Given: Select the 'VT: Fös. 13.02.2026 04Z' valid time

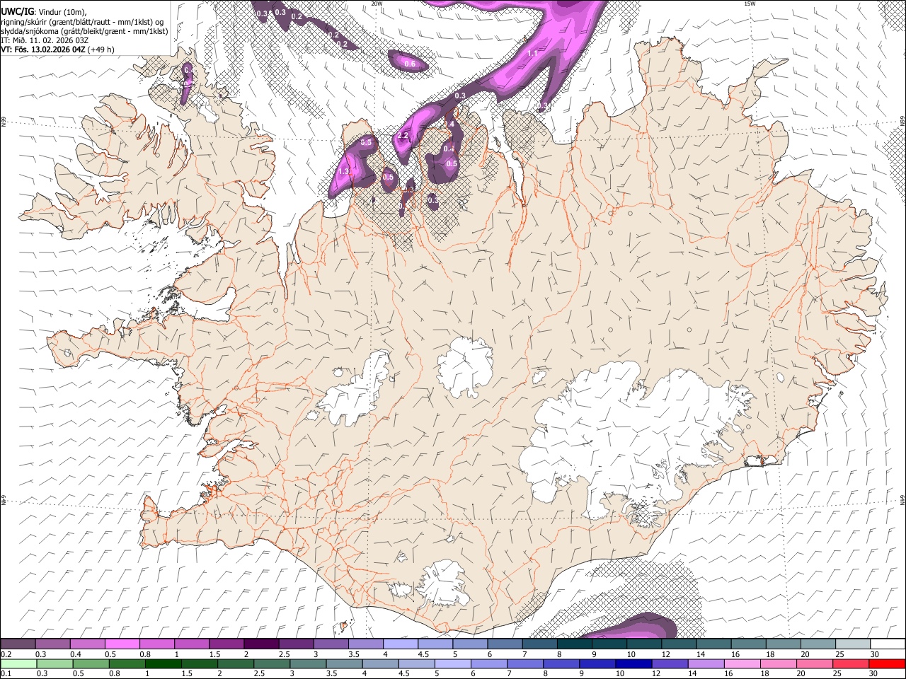Looking at the screenshot, I should [43, 50].
